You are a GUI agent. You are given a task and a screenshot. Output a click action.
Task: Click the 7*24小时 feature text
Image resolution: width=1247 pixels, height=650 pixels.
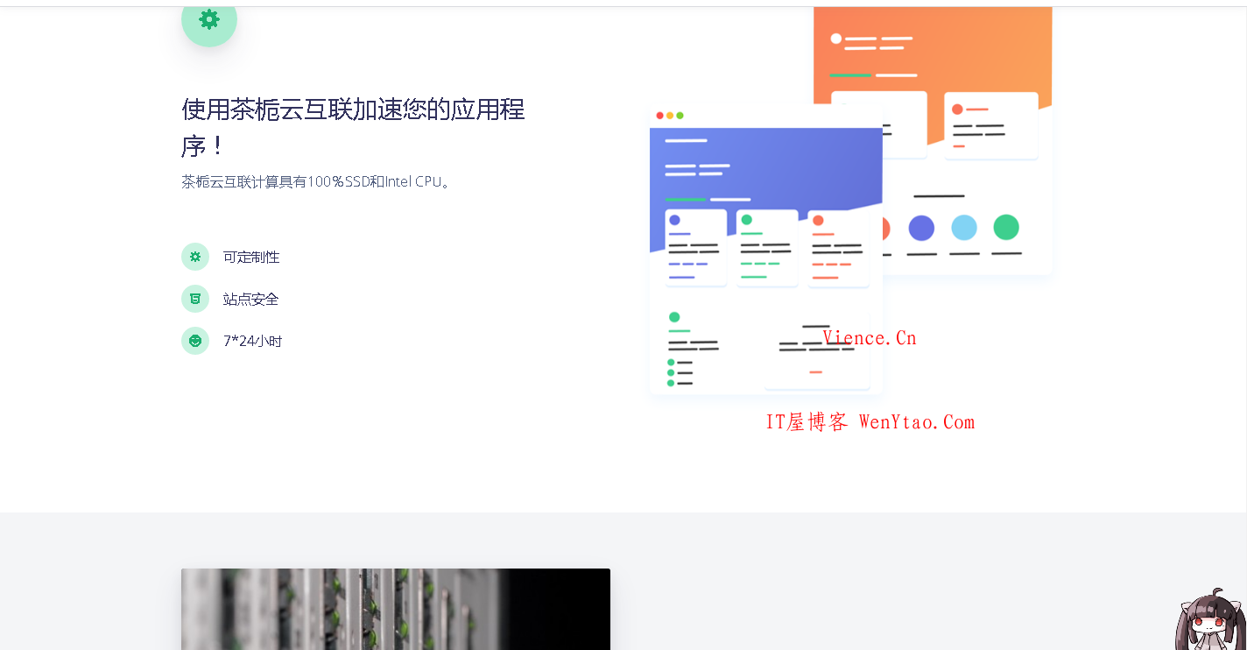(253, 341)
